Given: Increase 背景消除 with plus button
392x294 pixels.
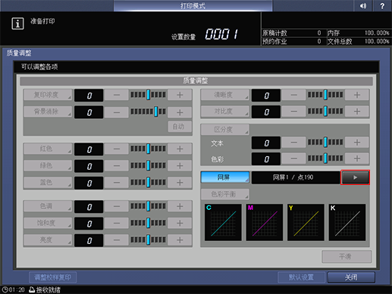Looking at the screenshot, I should [x=180, y=112].
